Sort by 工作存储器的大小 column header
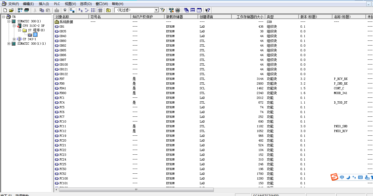This screenshot has height=196, width=373. [x=248, y=17]
